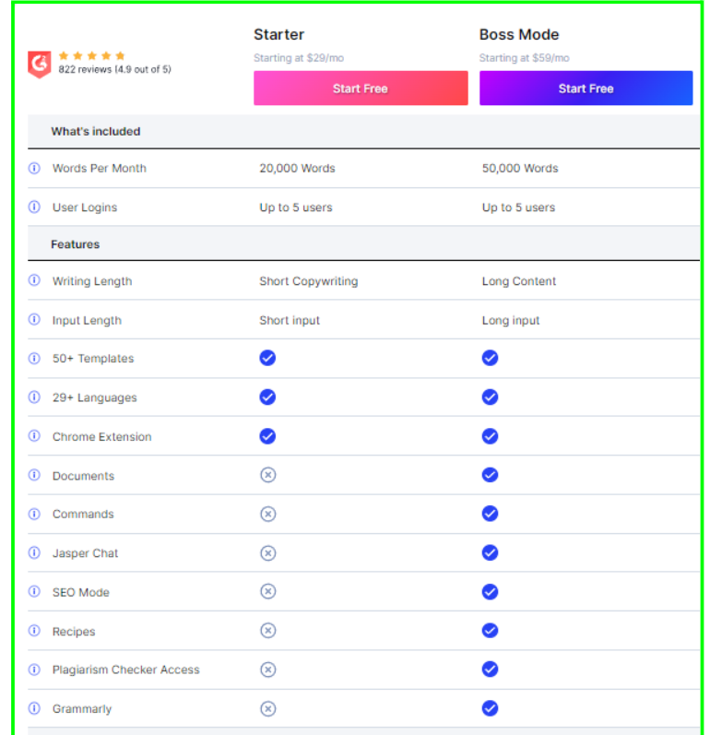The image size is (710, 735).
Task: Click the five-star rating icons
Action: click(x=92, y=55)
